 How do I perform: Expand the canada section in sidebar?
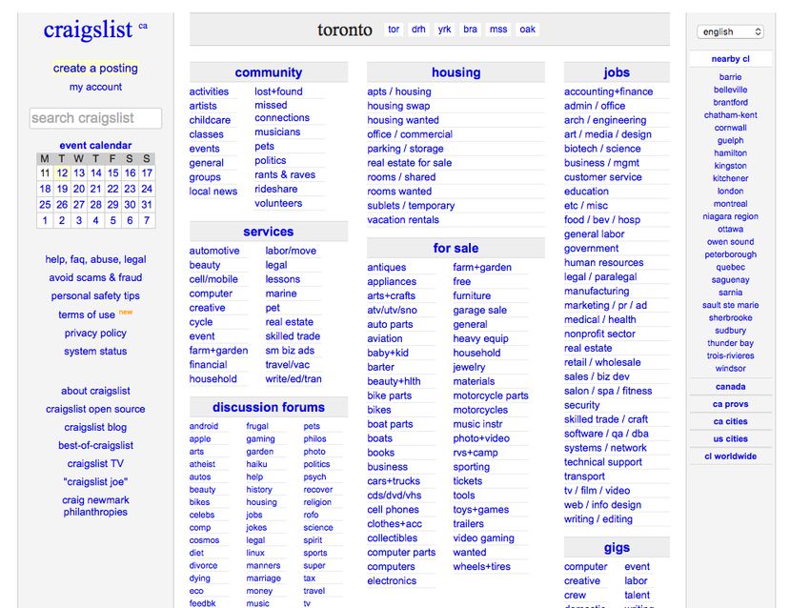coord(731,386)
